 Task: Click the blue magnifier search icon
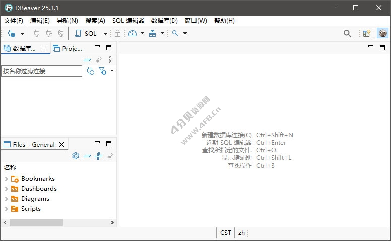(x=175, y=33)
